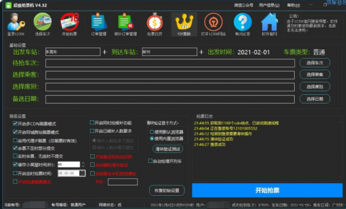The image size is (346, 209).
Task: Click the departure date 2021-02-01
Action: 254,52
